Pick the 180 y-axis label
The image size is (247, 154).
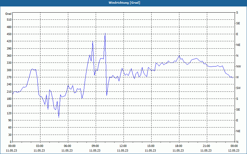9,99
